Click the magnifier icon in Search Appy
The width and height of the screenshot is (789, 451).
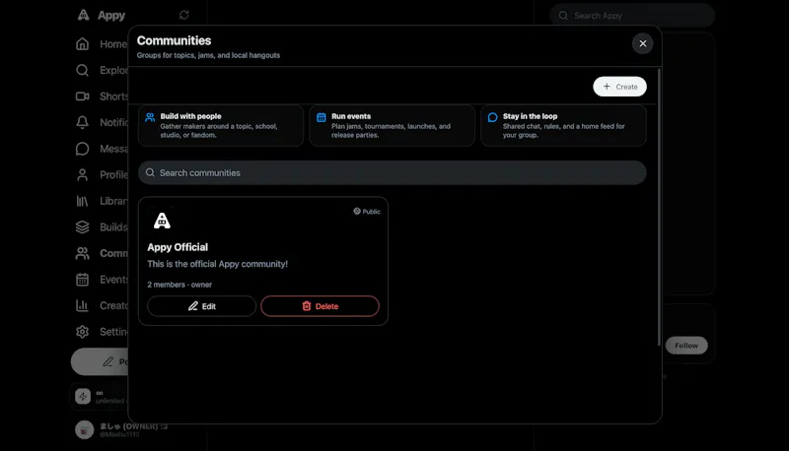[563, 16]
